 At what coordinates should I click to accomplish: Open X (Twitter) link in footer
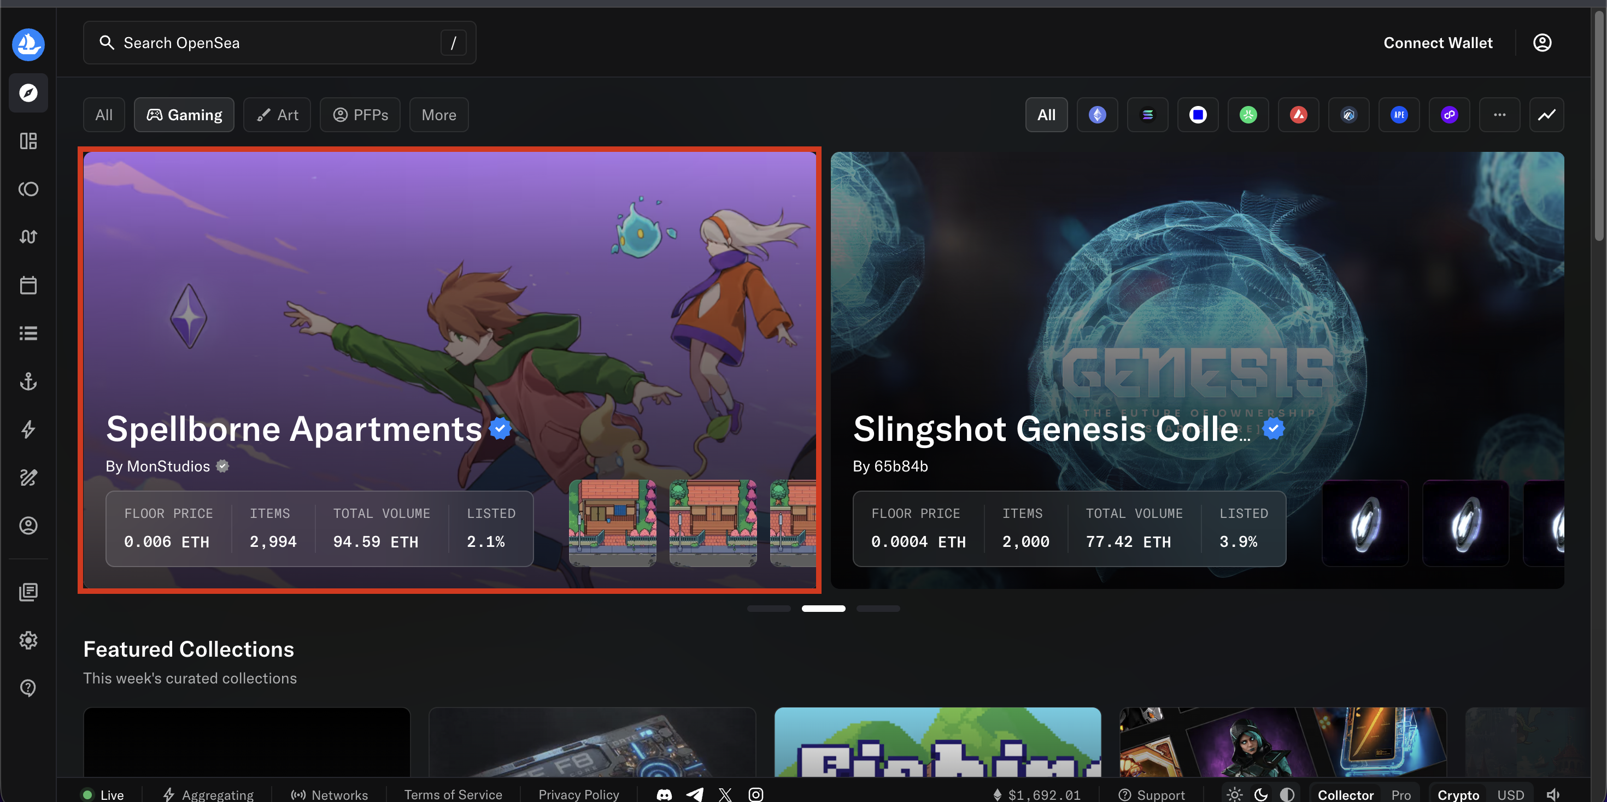[725, 794]
